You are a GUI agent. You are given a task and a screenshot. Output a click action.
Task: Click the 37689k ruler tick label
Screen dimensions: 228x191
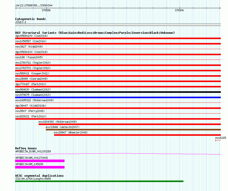[x=46, y=10]
